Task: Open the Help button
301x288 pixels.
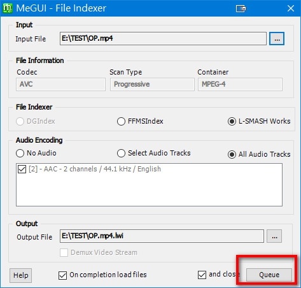Action: pyautogui.click(x=20, y=275)
